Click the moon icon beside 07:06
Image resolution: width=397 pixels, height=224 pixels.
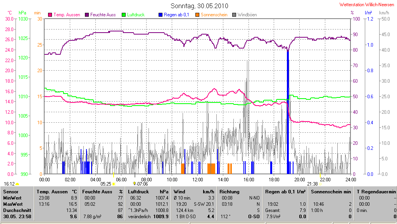click(135, 184)
